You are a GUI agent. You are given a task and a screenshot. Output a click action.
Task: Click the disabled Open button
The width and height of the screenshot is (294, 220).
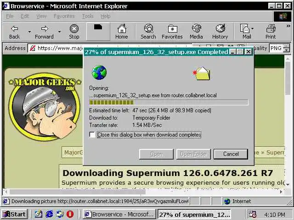(x=156, y=154)
